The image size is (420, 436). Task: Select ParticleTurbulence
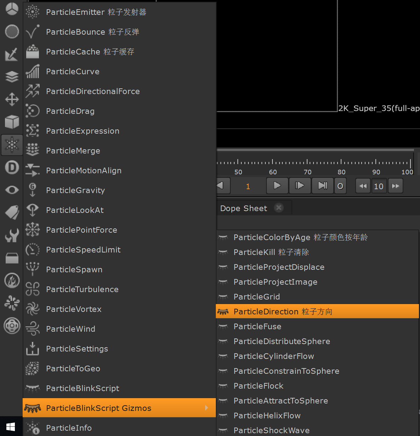coord(119,289)
